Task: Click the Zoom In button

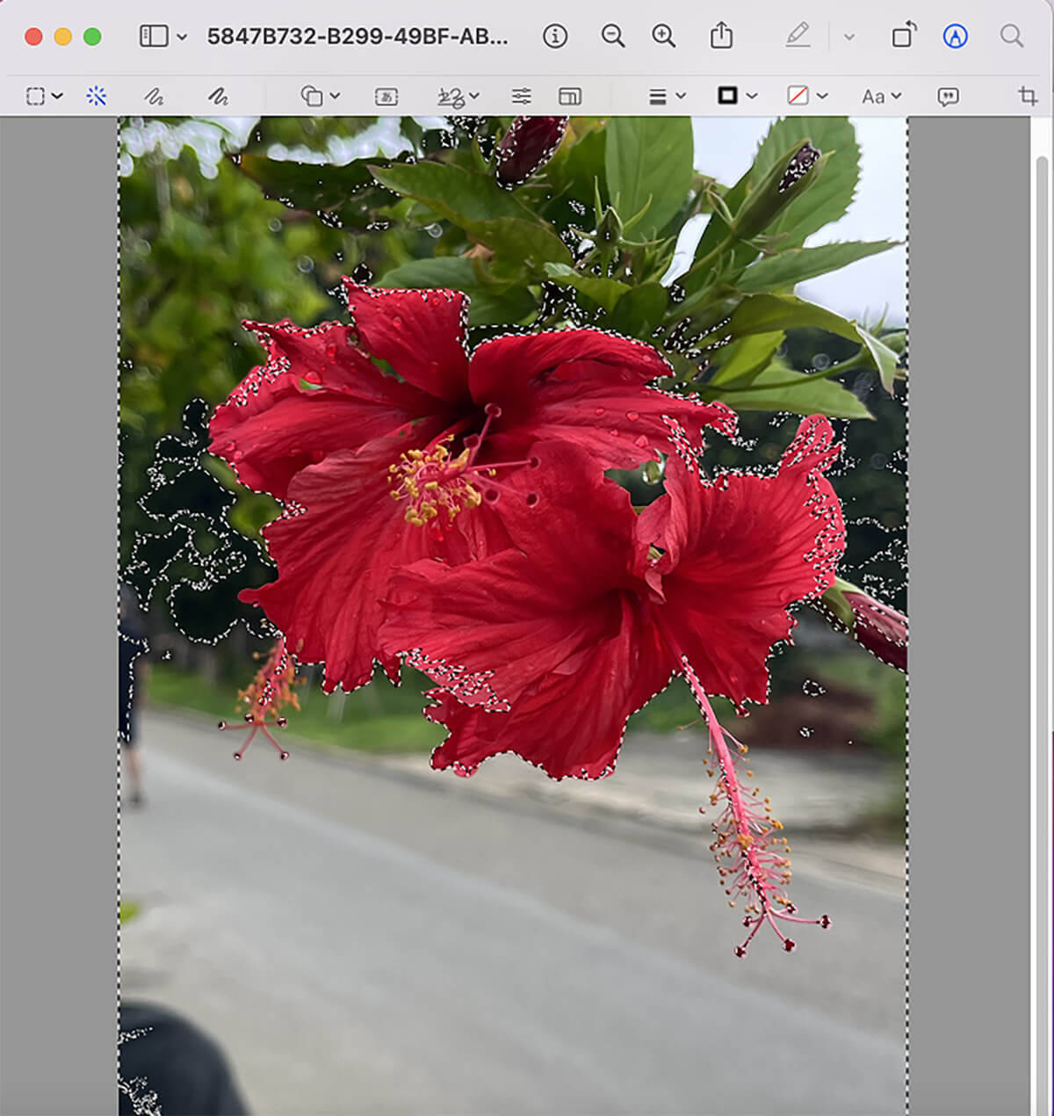Action: click(663, 36)
